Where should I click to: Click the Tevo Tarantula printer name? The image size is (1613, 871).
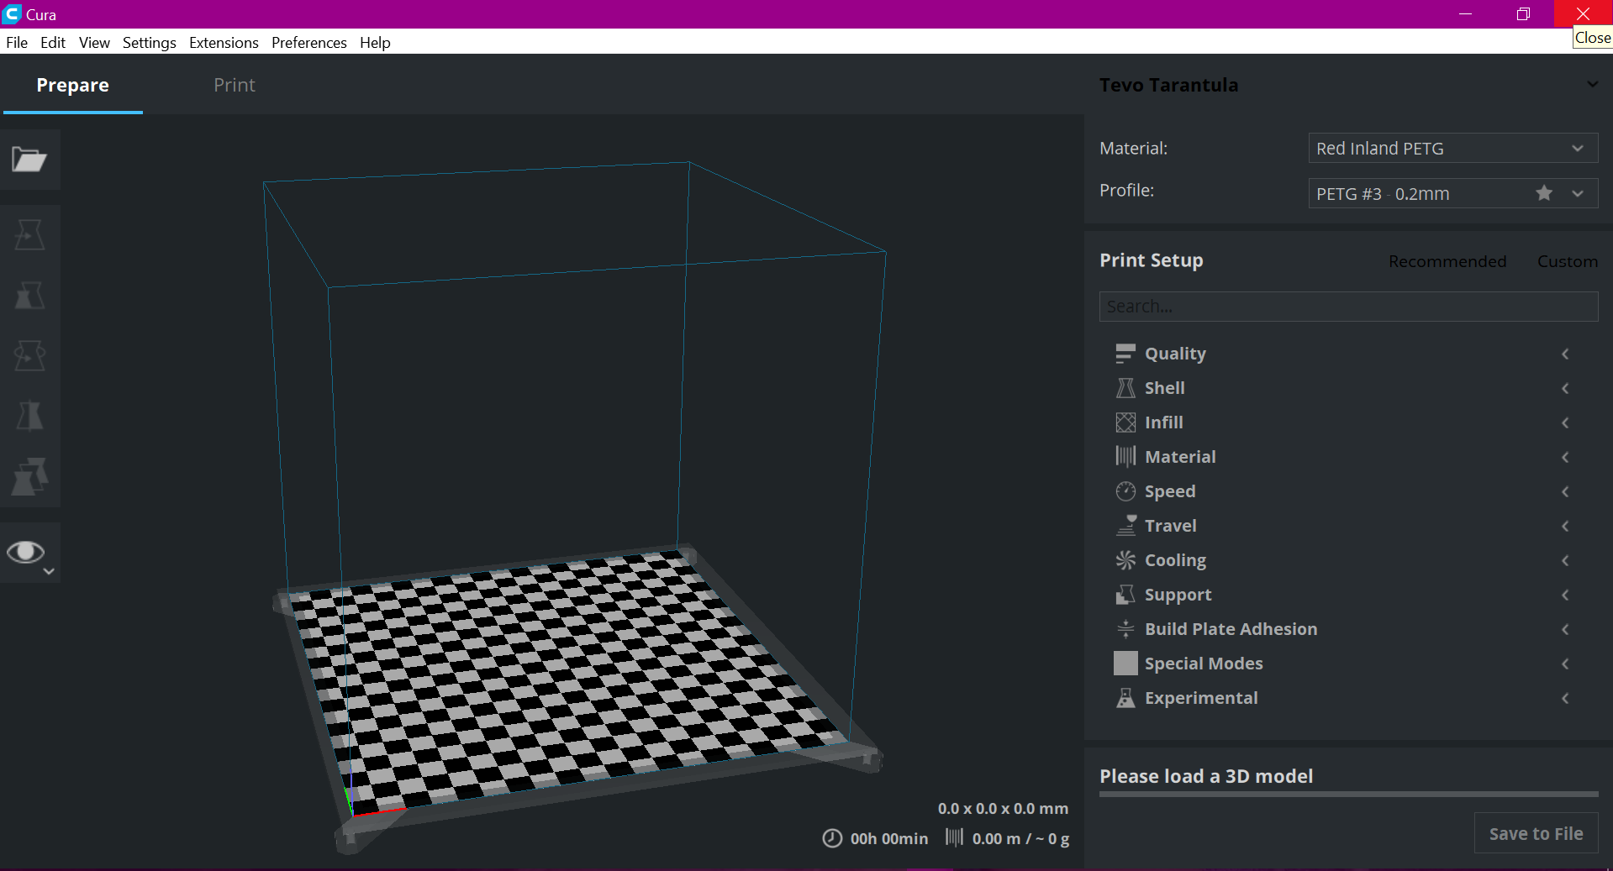click(1168, 85)
